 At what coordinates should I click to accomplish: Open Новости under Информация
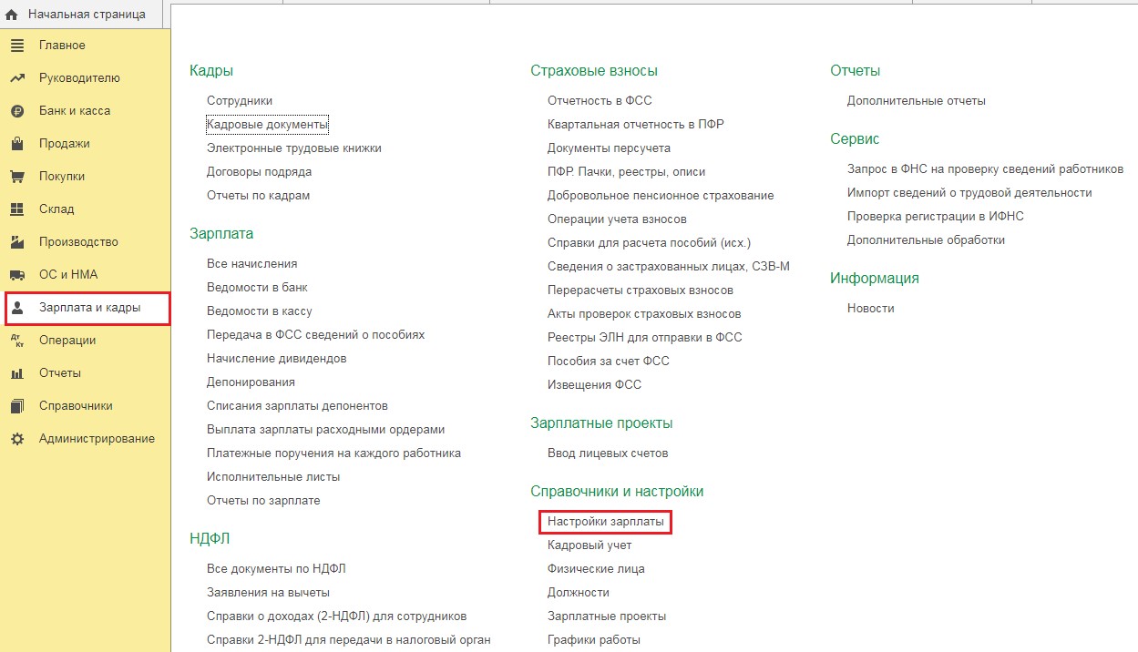click(870, 309)
